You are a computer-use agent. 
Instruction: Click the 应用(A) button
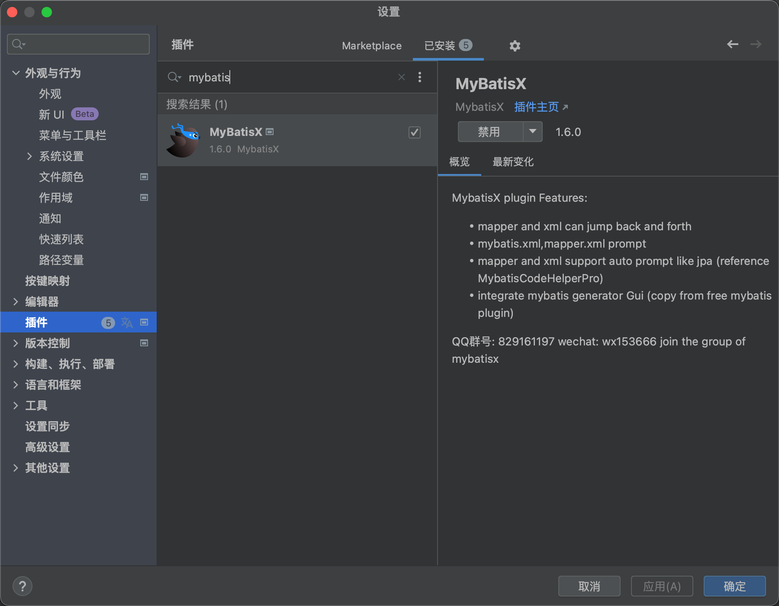[662, 586]
